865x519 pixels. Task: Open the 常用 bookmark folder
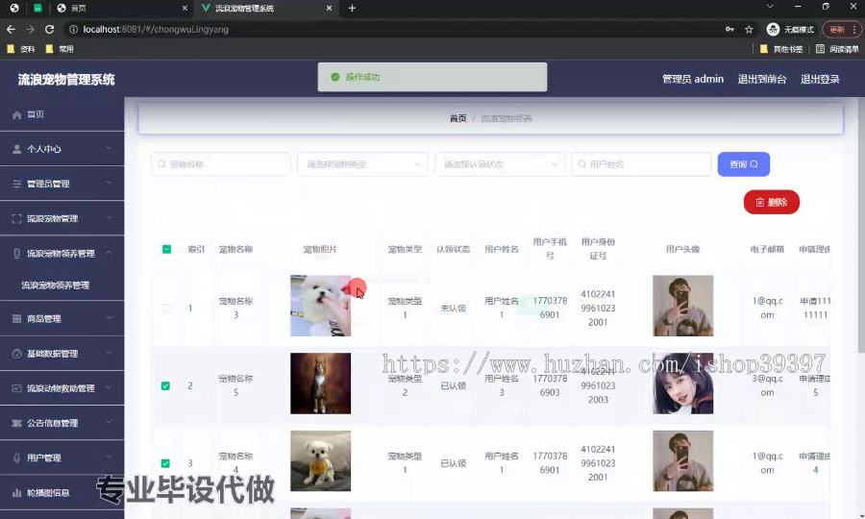[x=60, y=49]
